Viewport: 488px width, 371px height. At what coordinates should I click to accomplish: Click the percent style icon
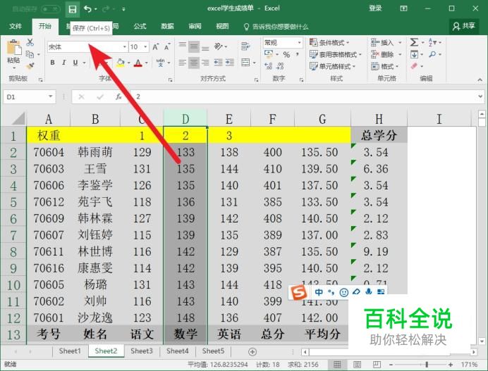click(286, 55)
